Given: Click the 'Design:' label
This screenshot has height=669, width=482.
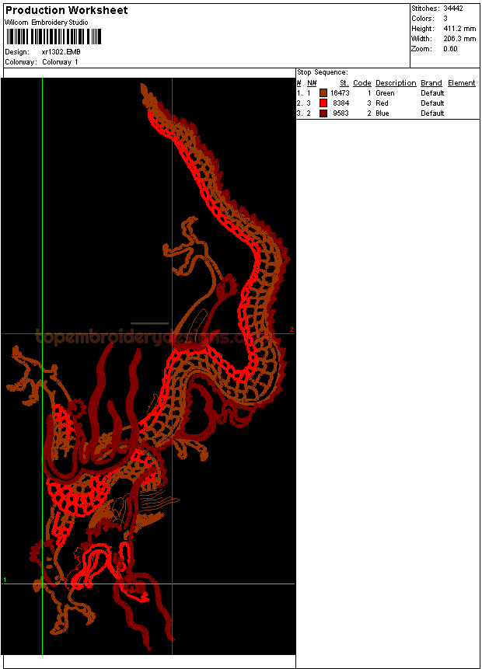Looking at the screenshot, I should click(x=17, y=51).
